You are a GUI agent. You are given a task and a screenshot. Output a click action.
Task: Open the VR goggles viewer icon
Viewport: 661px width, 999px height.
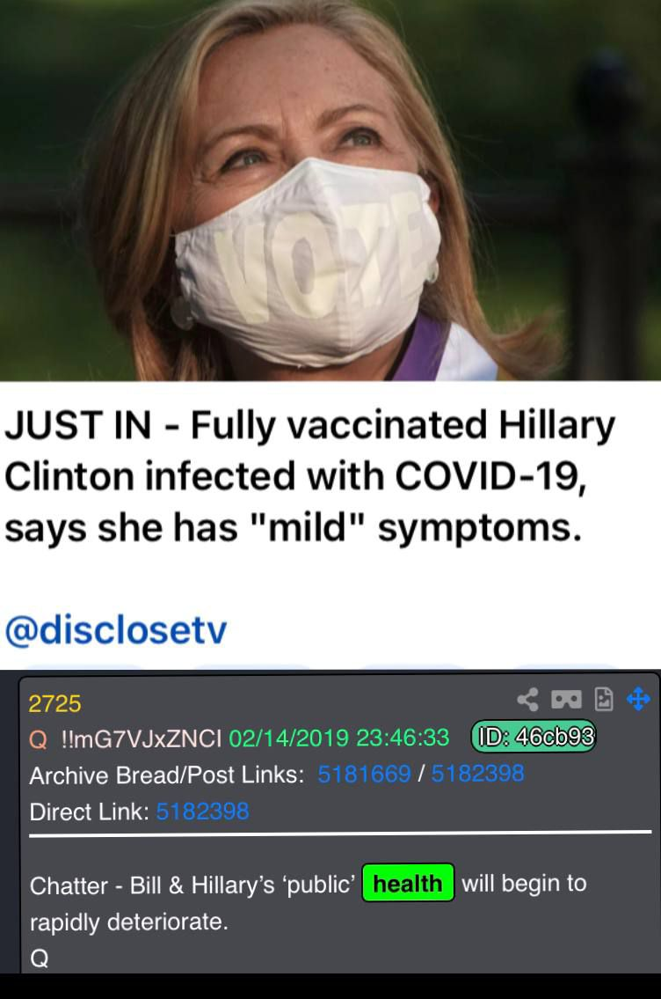coord(566,700)
